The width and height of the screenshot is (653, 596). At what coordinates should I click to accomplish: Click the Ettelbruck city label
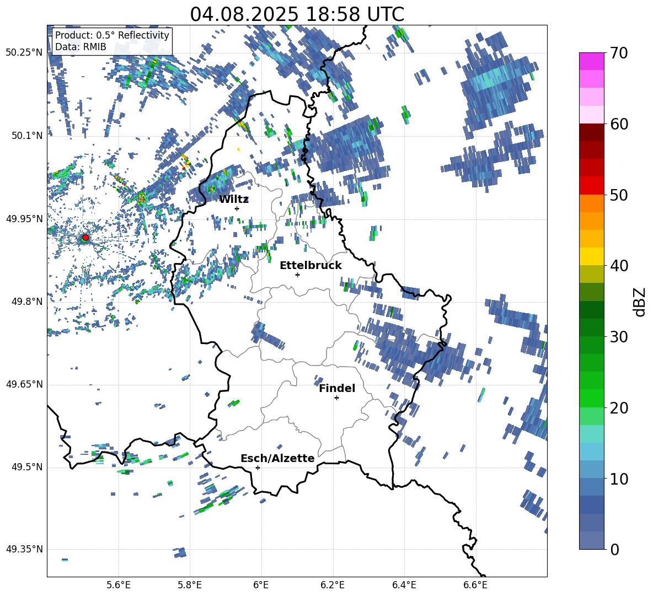click(x=311, y=266)
